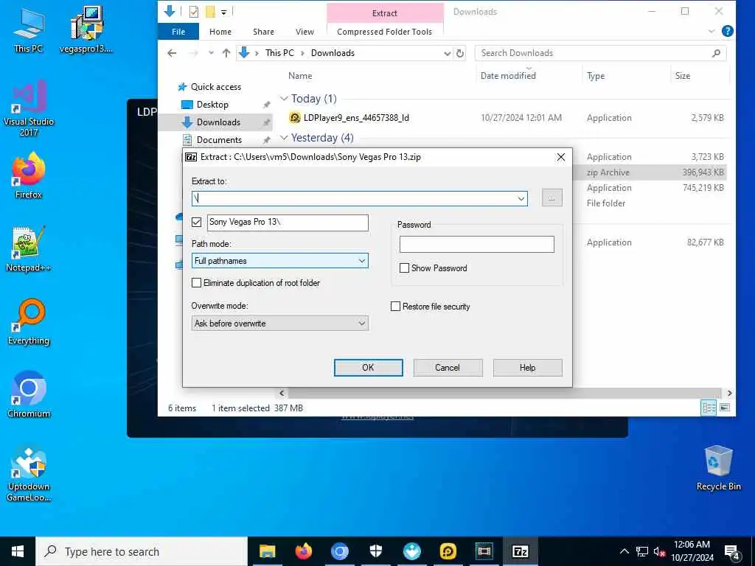Open the File menu in Explorer

point(178,32)
